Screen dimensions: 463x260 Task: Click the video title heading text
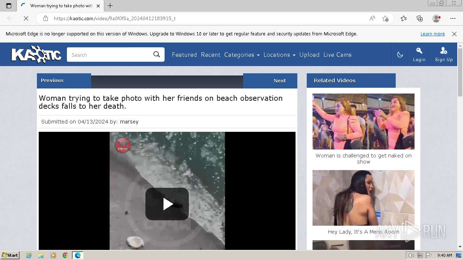pos(161,102)
